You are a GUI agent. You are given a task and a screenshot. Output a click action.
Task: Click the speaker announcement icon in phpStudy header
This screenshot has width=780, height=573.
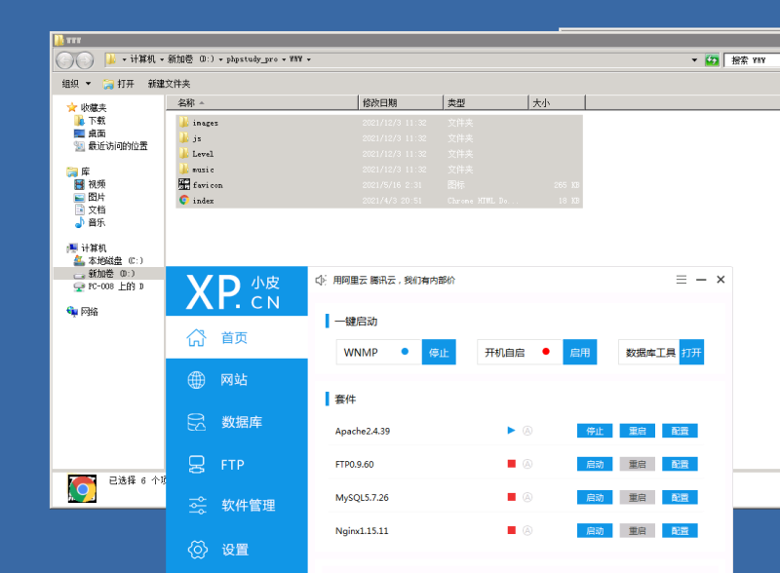321,280
